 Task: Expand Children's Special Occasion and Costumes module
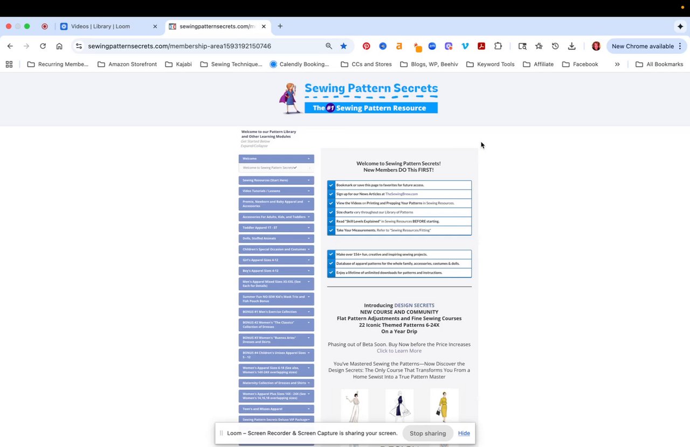[277, 249]
